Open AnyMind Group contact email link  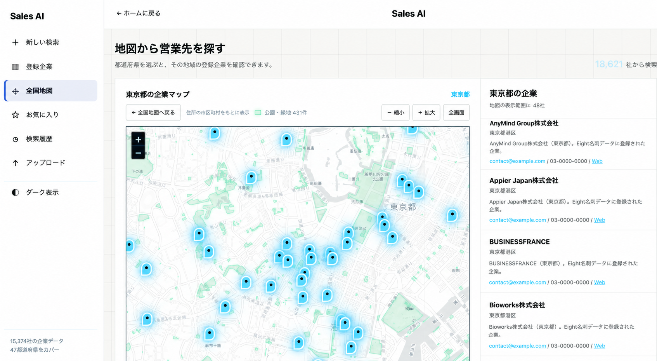click(517, 161)
